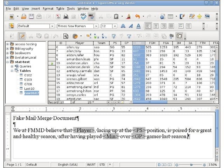Select the FGM column header
224x168 pixels.
(152, 43)
